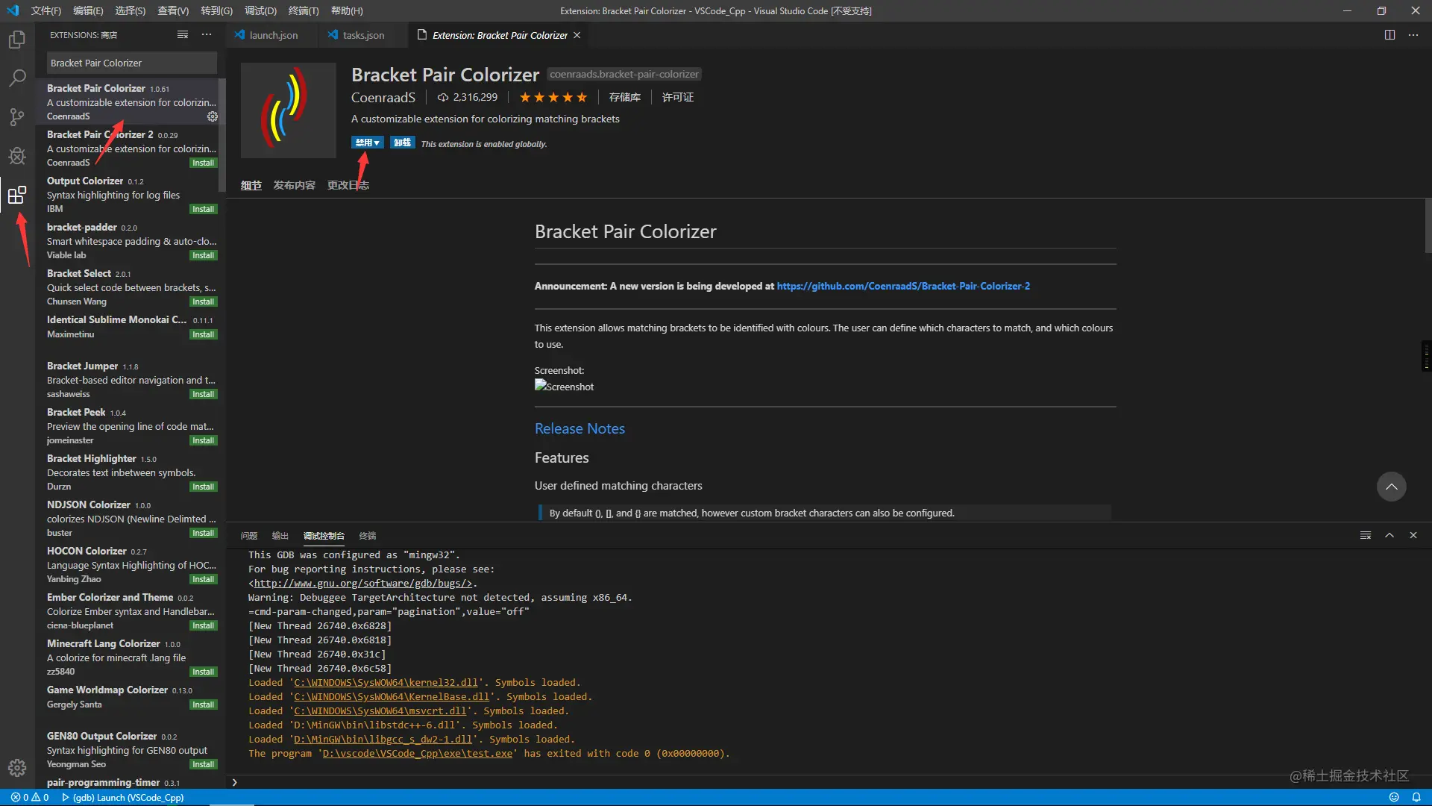Install bracket-padder extension
This screenshot has height=806, width=1432.
click(203, 255)
